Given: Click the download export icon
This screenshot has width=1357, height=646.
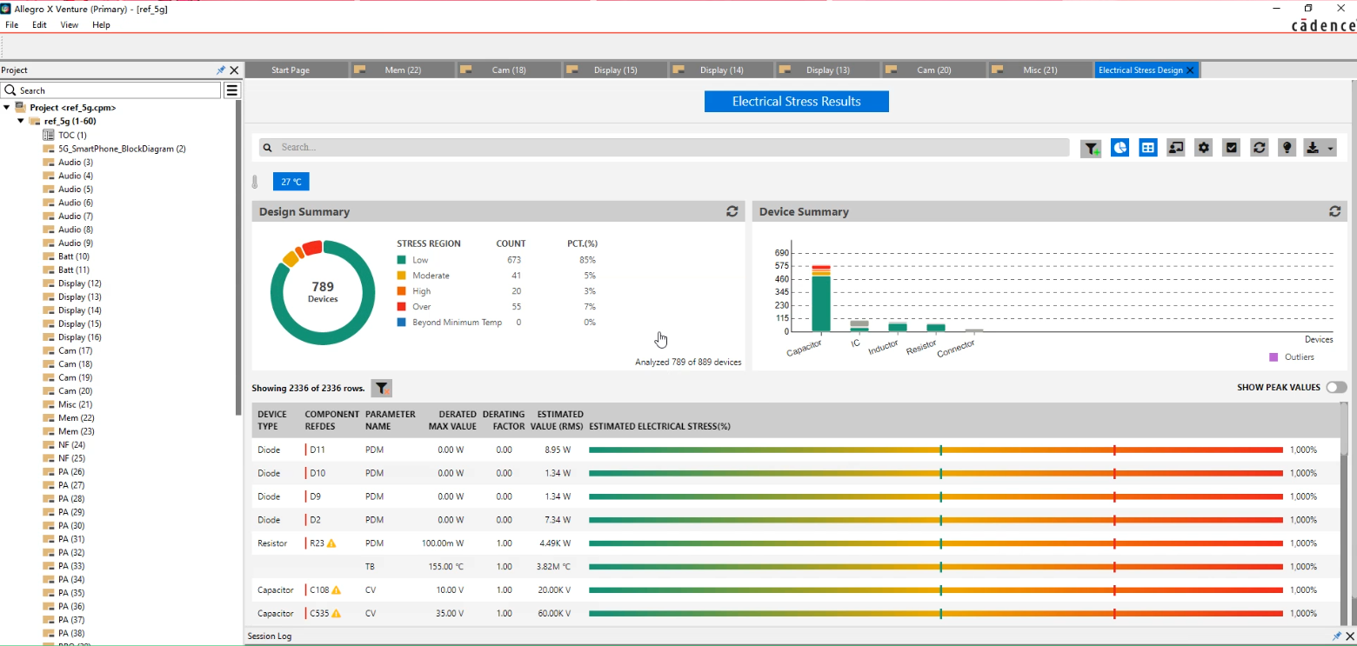Looking at the screenshot, I should (x=1314, y=148).
